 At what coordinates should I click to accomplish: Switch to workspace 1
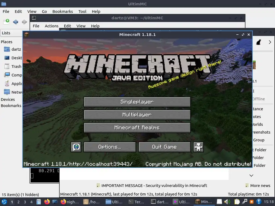click(12, 202)
